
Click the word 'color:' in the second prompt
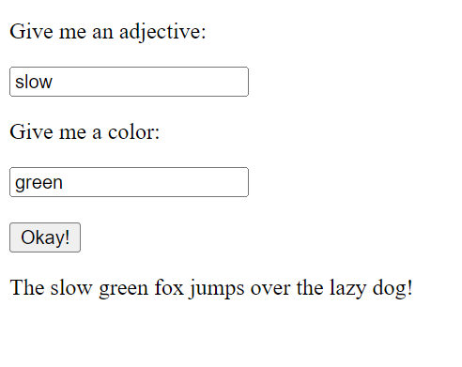click(134, 132)
